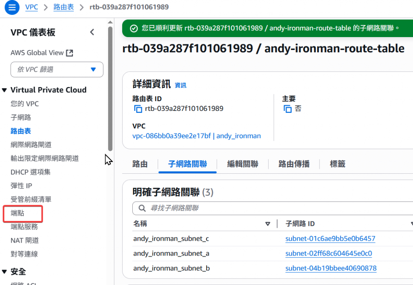The height and width of the screenshot is (285, 413).
Task: Click the search magnifier in subnet filter
Action: [142, 208]
